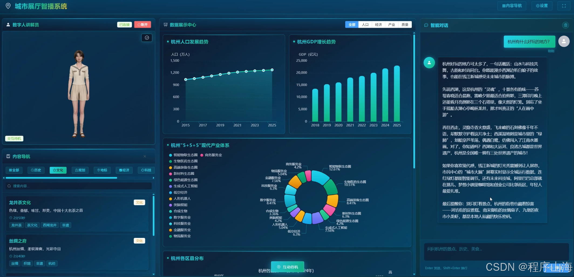Select the 规划 content category
574x277 pixels.
tap(80, 170)
